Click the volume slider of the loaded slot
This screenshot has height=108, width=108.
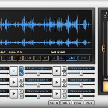click(38, 73)
